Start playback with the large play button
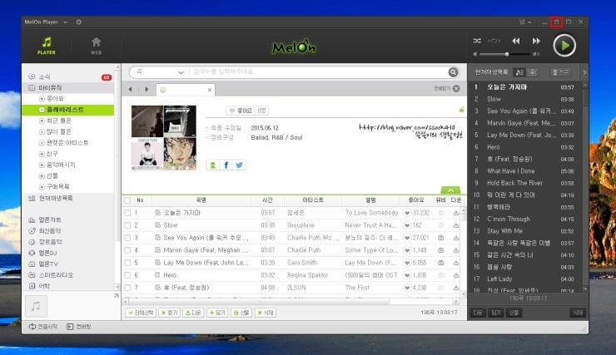616x355 pixels. tap(564, 46)
